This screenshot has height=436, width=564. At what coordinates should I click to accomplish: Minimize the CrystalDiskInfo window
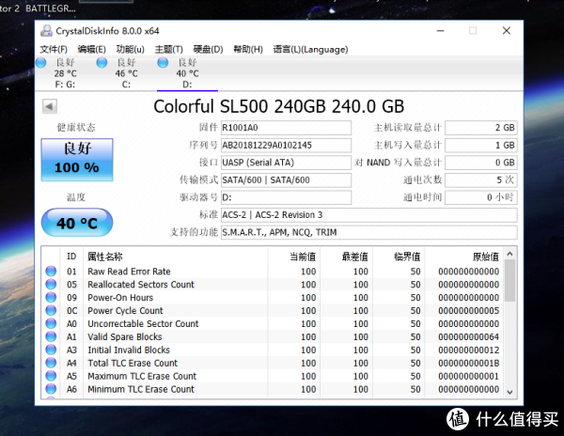coord(440,31)
